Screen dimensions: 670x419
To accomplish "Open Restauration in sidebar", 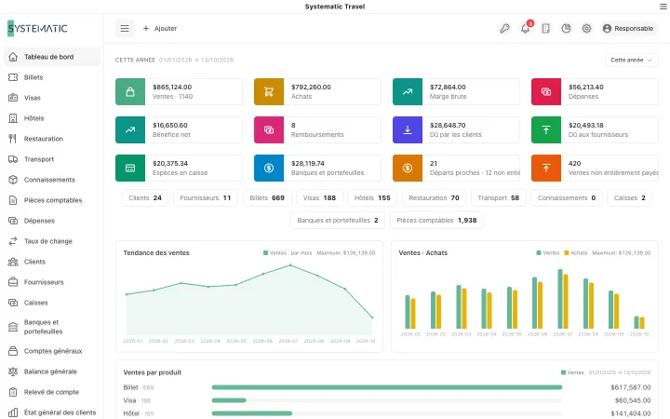I will tap(52, 139).
